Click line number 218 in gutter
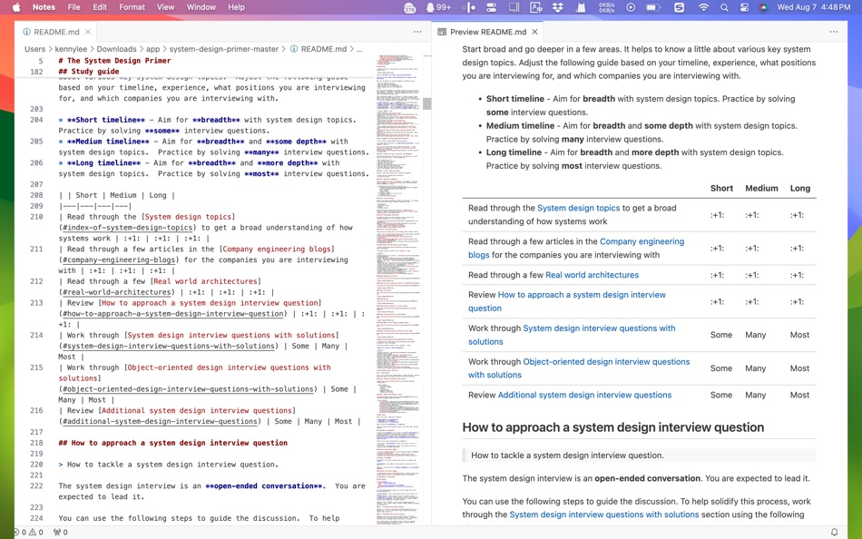Screen dimensions: 862x539 click(x=36, y=443)
